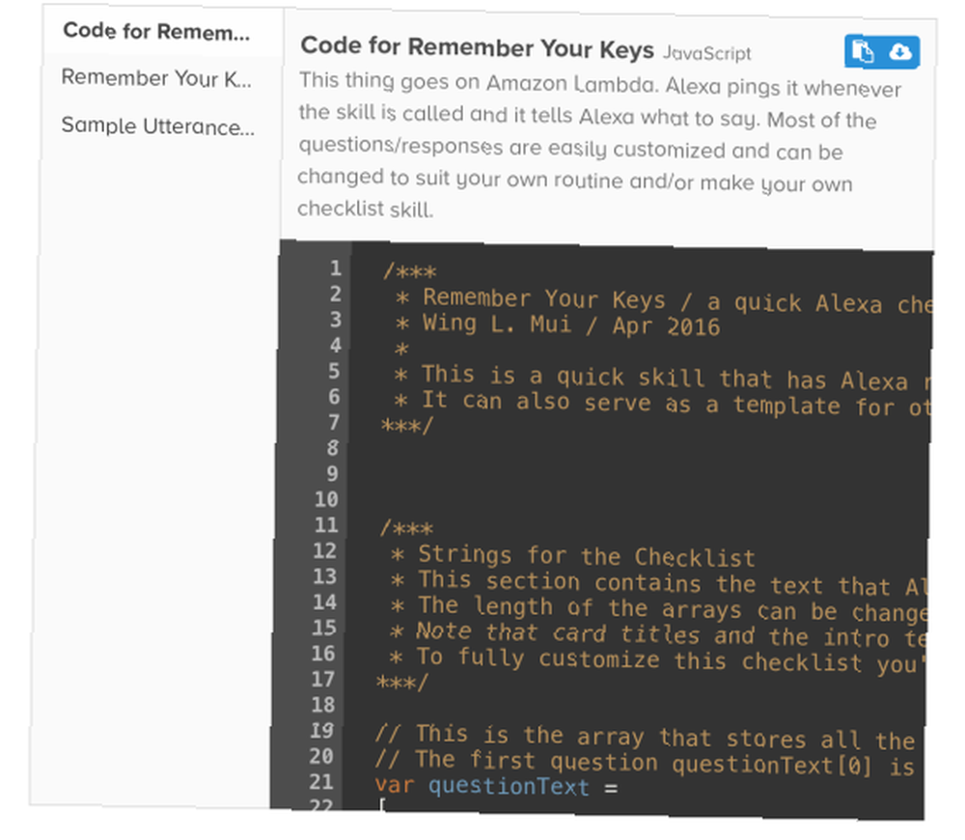Click line number 1 in the gutter
The width and height of the screenshot is (965, 840).
pyautogui.click(x=335, y=267)
